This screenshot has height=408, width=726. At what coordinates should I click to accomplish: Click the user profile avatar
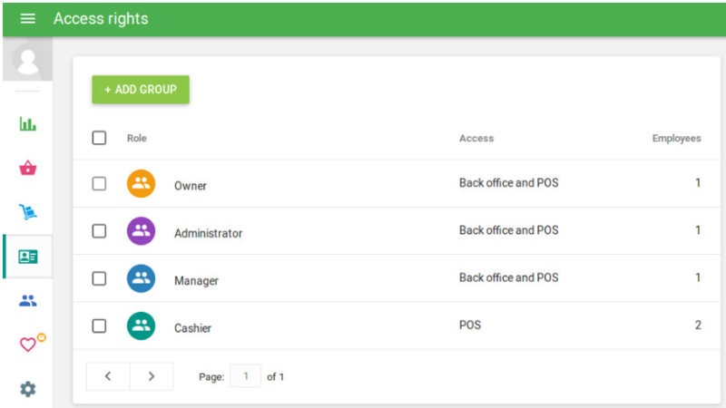pyautogui.click(x=27, y=62)
